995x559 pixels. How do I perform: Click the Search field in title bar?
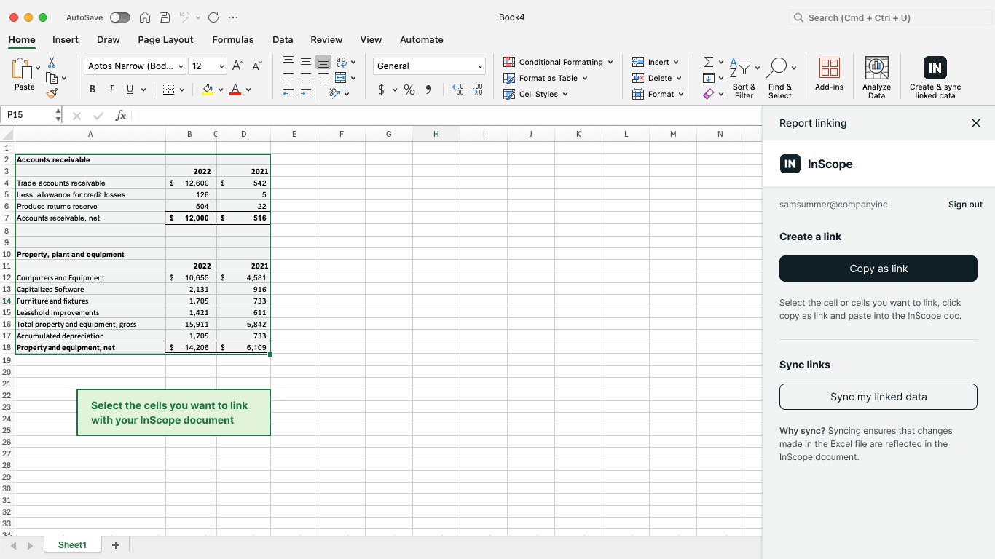click(x=891, y=17)
